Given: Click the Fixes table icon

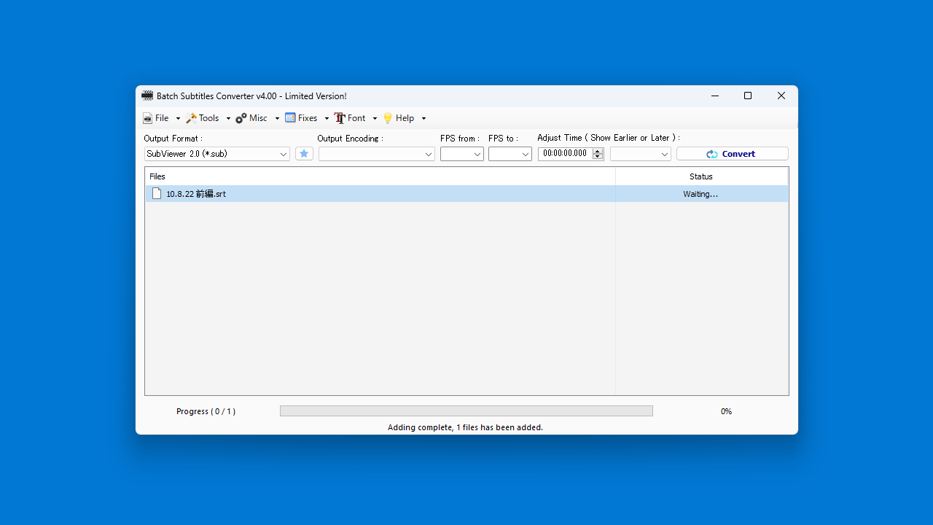Looking at the screenshot, I should pyautogui.click(x=290, y=118).
